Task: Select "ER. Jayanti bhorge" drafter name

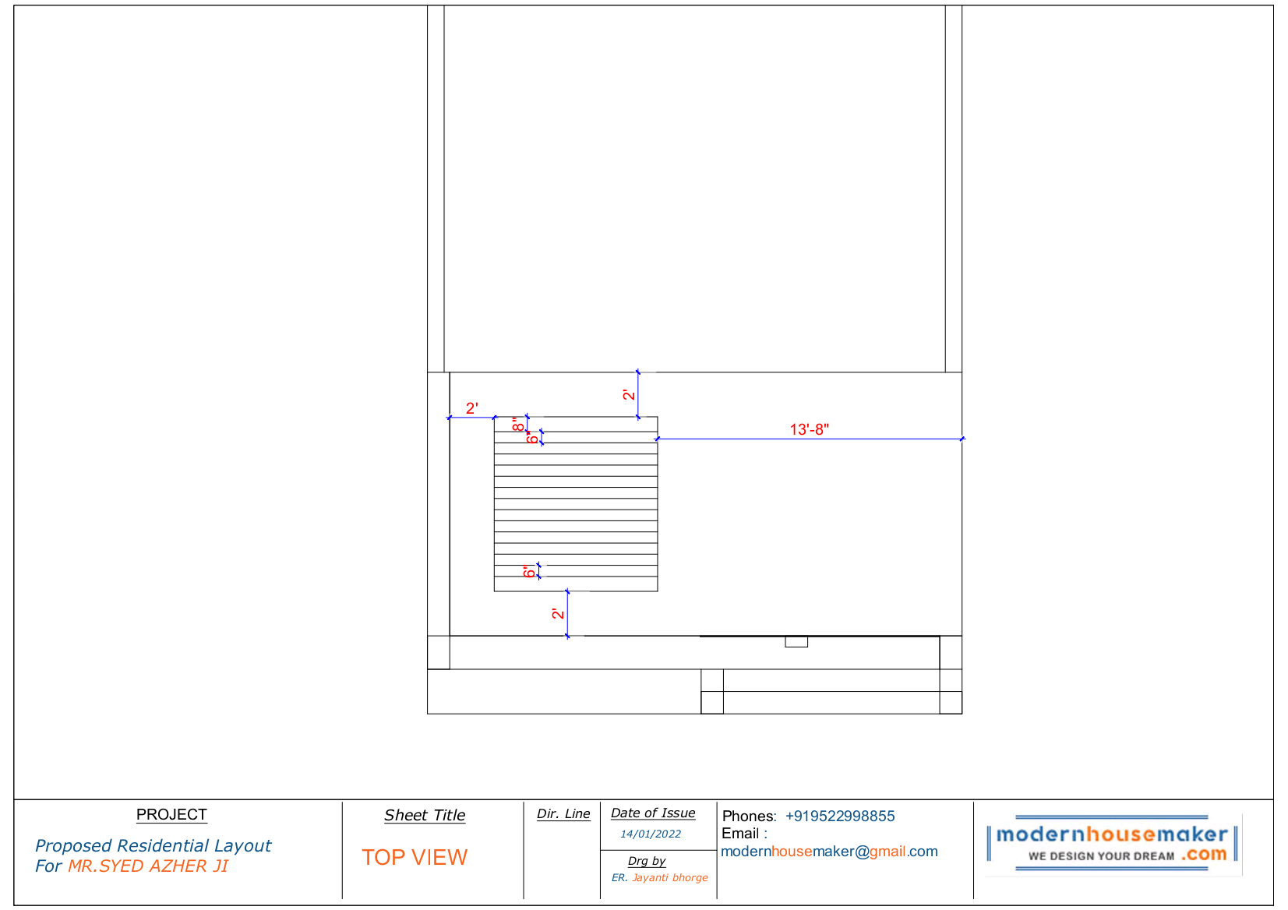Action: (660, 877)
